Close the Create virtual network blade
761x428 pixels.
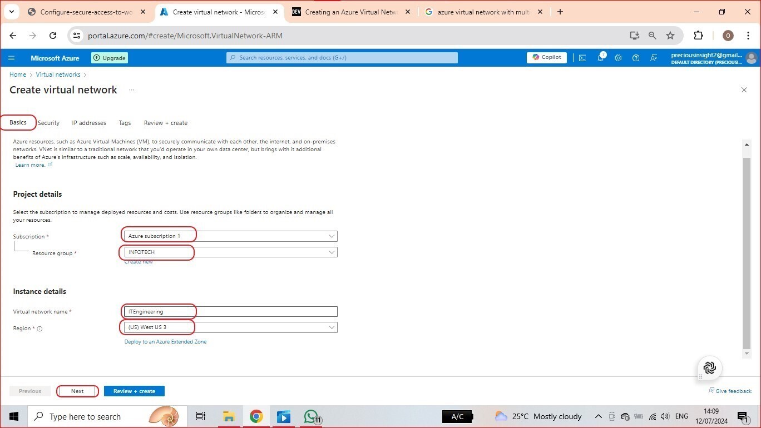click(x=744, y=90)
